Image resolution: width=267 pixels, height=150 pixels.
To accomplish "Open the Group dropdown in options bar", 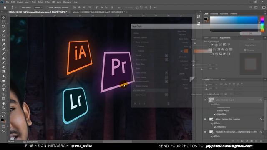I will (38, 7).
